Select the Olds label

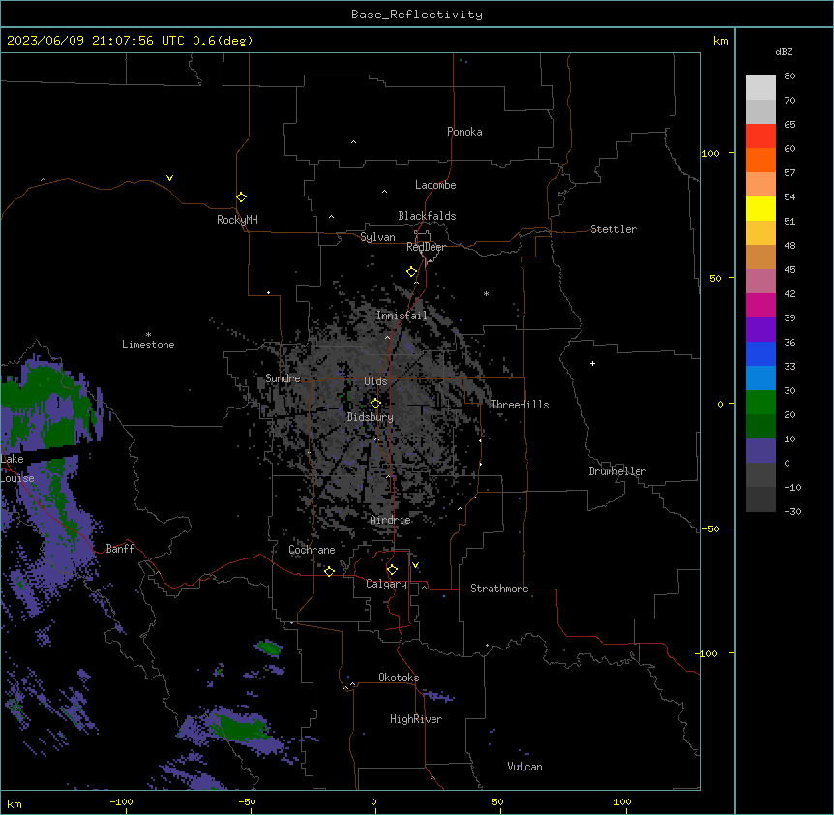point(375,381)
